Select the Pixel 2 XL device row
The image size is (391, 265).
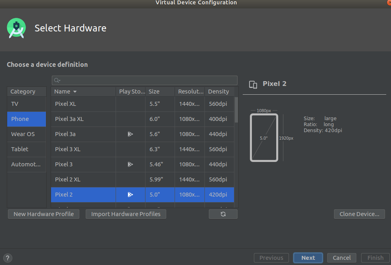[x=142, y=179]
